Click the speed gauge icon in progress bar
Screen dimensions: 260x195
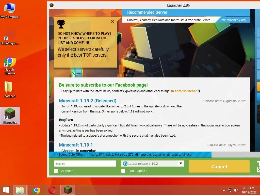[x=56, y=155]
